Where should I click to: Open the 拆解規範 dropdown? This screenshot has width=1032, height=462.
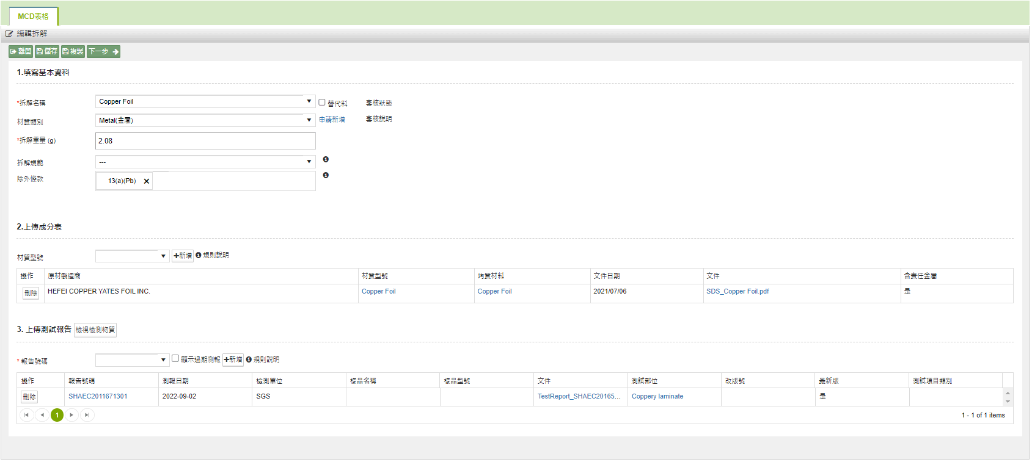205,162
